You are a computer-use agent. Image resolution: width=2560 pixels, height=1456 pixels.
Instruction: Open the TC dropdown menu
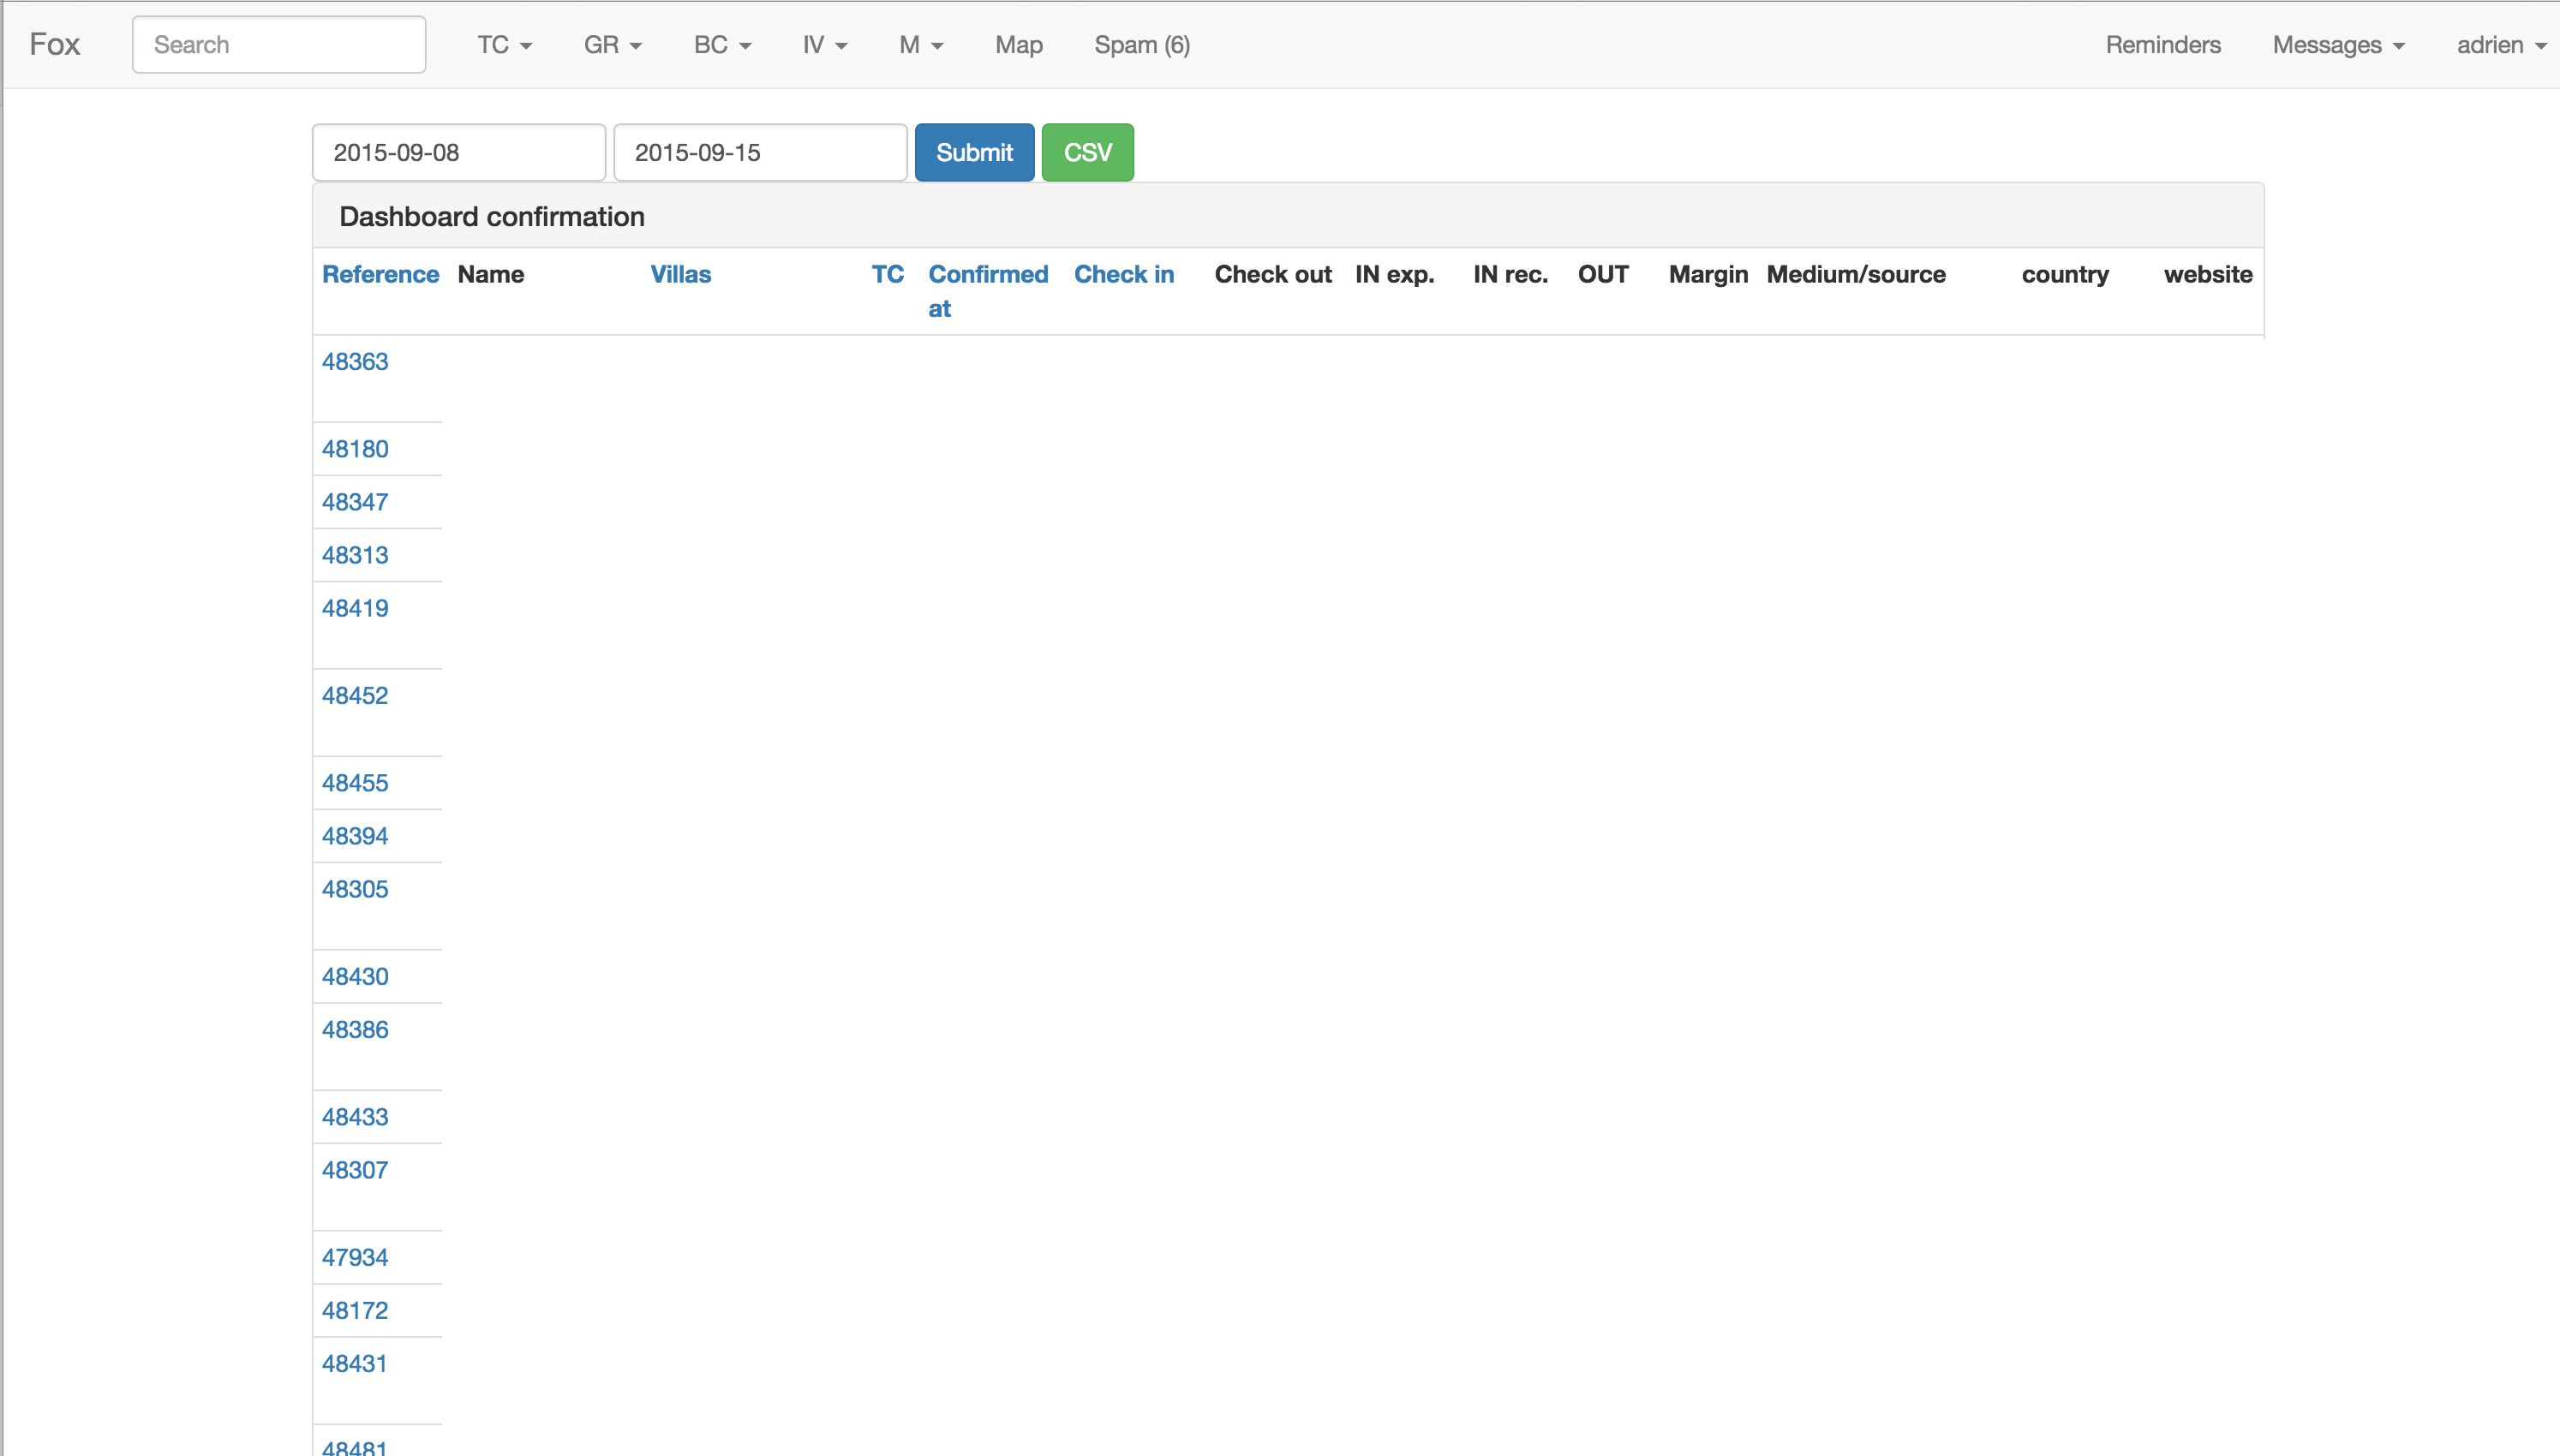click(504, 45)
